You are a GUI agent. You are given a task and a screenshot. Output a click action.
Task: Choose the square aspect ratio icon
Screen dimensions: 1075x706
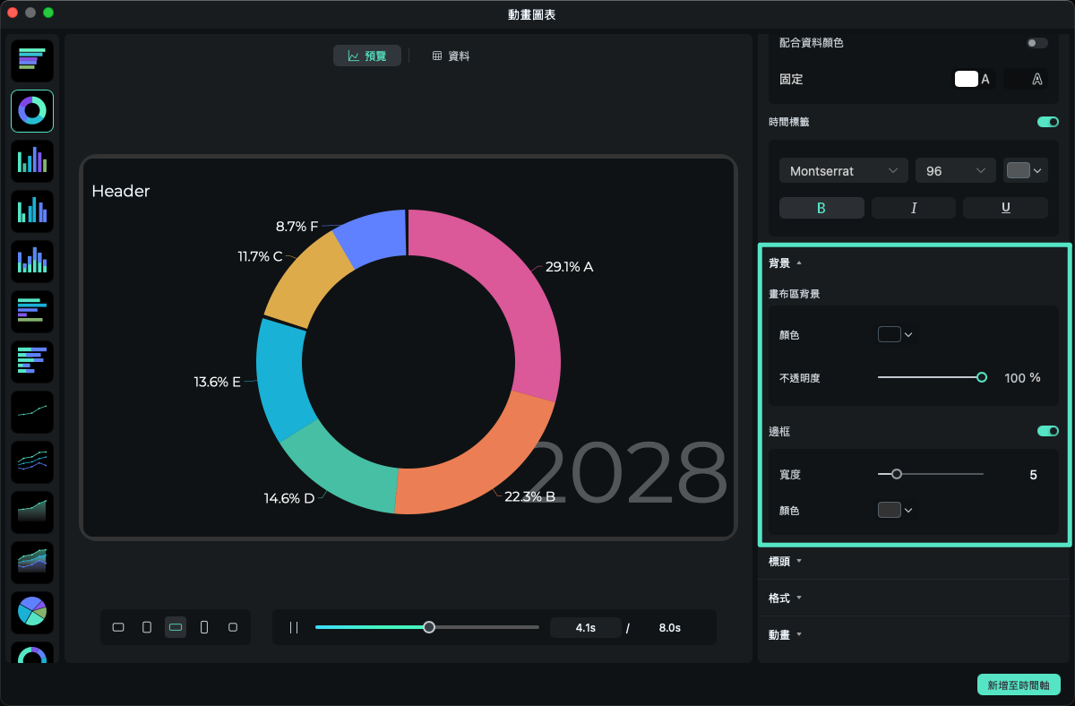tap(233, 627)
